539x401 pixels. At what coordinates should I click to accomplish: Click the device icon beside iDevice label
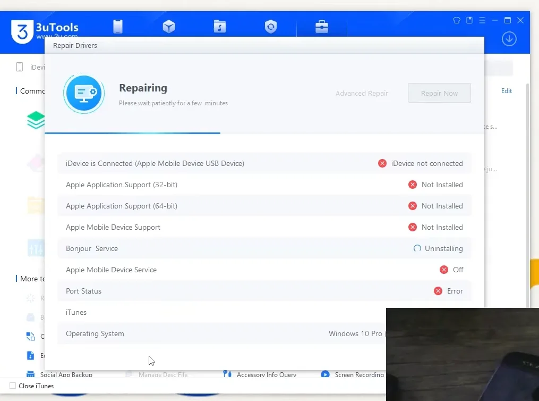point(20,67)
